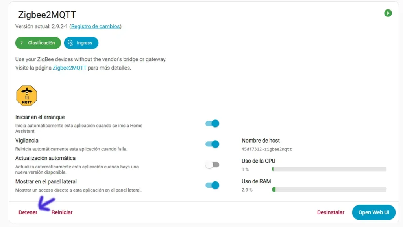This screenshot has width=403, height=227.
Task: Enable Actualización automática
Action: [212, 165]
